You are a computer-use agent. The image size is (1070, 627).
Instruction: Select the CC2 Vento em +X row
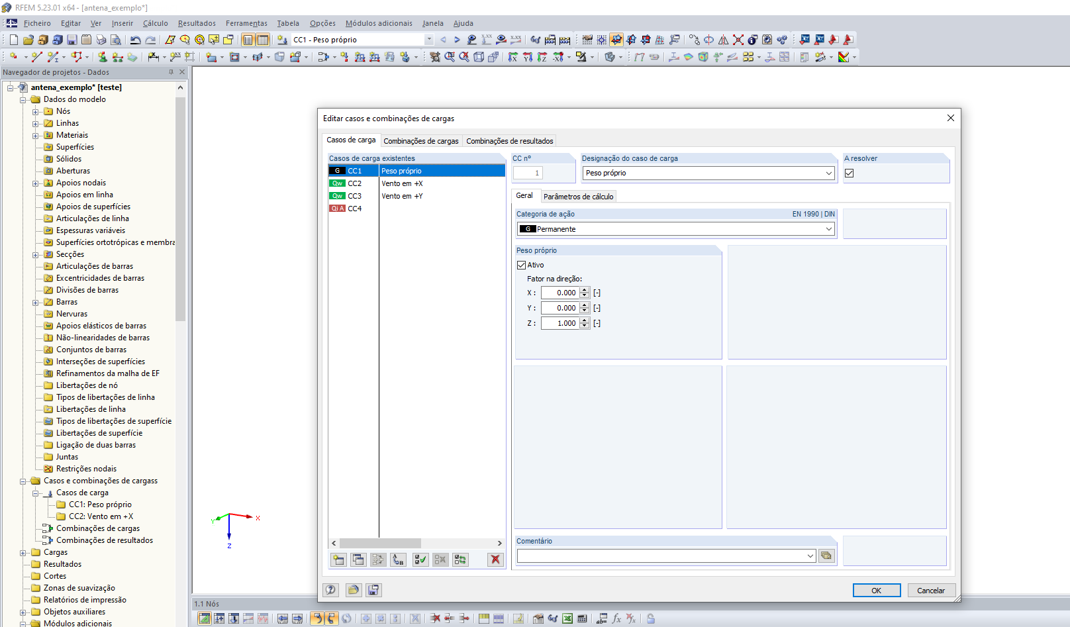tap(416, 183)
